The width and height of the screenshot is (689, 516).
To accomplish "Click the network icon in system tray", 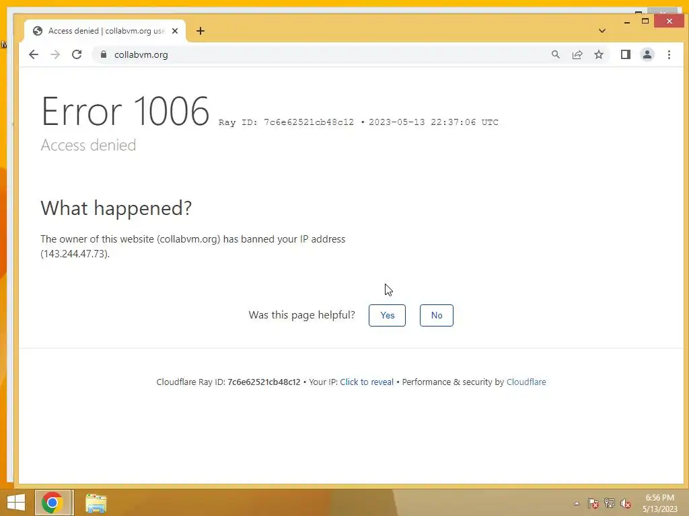I will tap(610, 503).
